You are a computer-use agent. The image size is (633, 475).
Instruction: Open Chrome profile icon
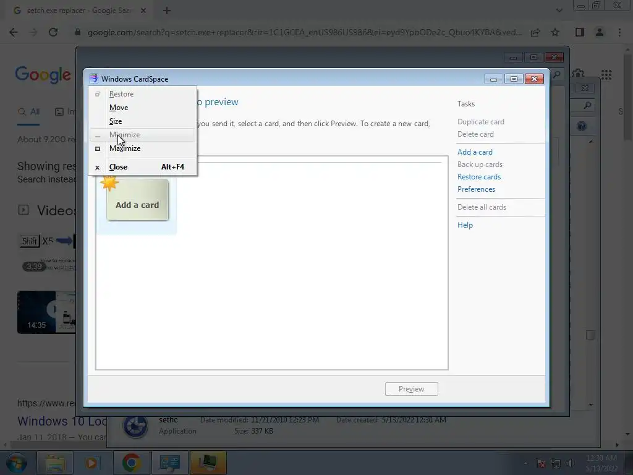[x=600, y=32]
